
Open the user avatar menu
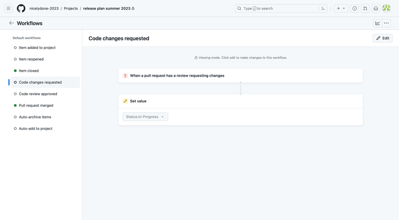coord(386,8)
